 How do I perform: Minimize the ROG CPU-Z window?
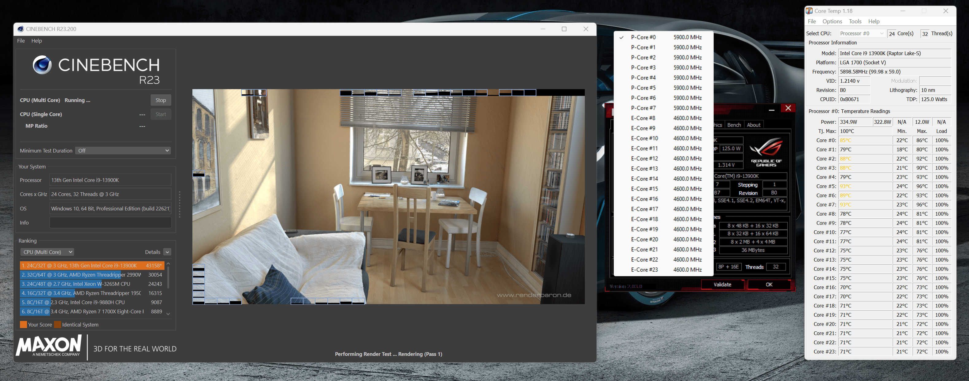pos(771,109)
